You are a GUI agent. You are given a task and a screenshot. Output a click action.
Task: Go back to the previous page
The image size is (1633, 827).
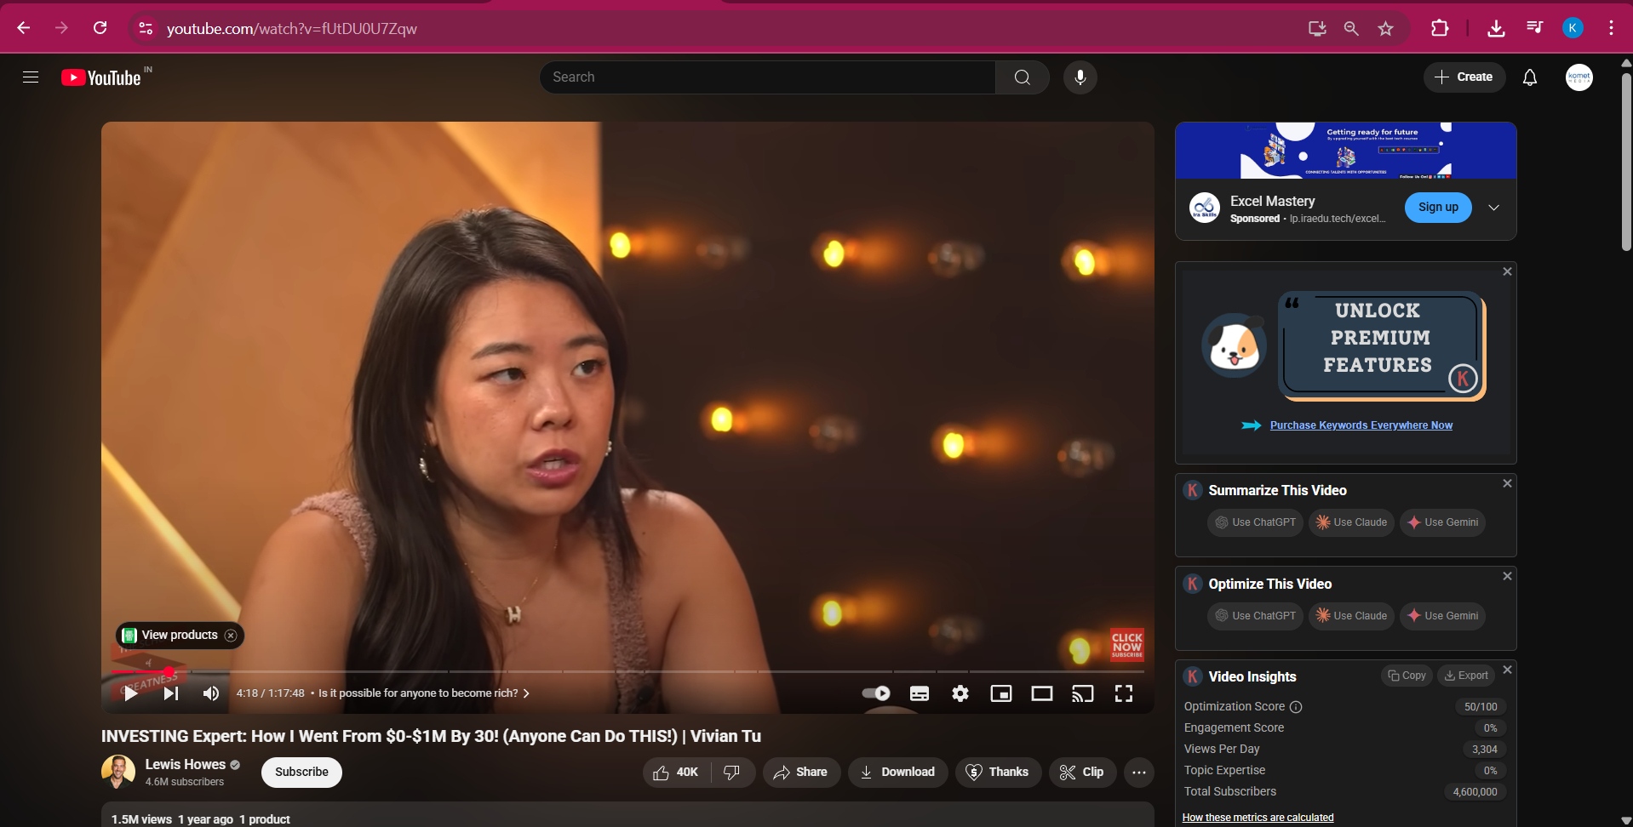click(x=24, y=28)
